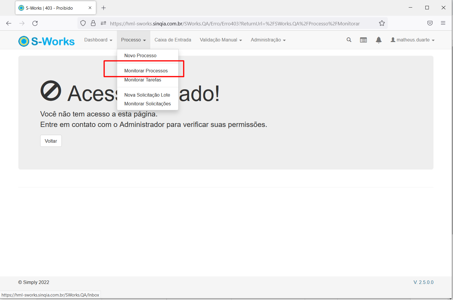This screenshot has height=300, width=453.
Task: Show the tracking protection shield info
Action: (x=83, y=23)
